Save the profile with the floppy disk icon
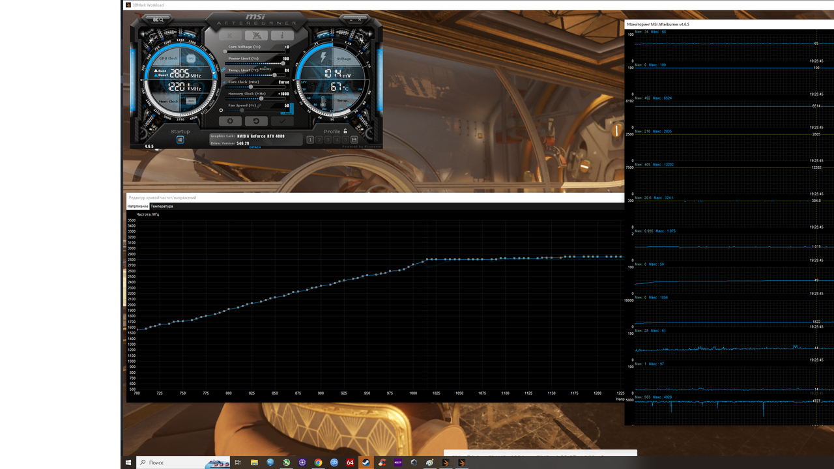The height and width of the screenshot is (469, 834). point(354,139)
